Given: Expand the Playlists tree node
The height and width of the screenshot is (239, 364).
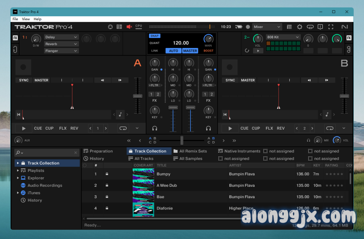Looking at the screenshot, I should [x=18, y=170].
